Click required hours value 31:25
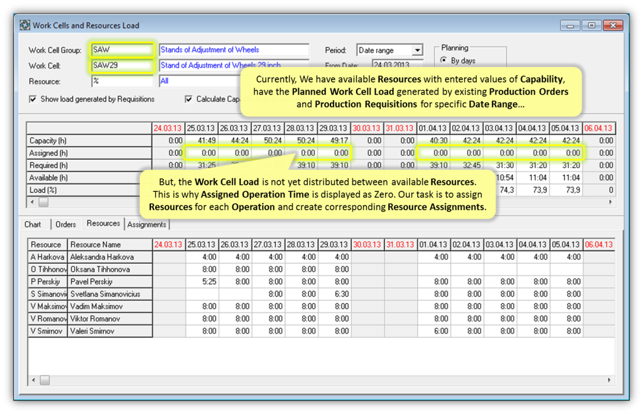The height and width of the screenshot is (414, 643). tap(201, 165)
